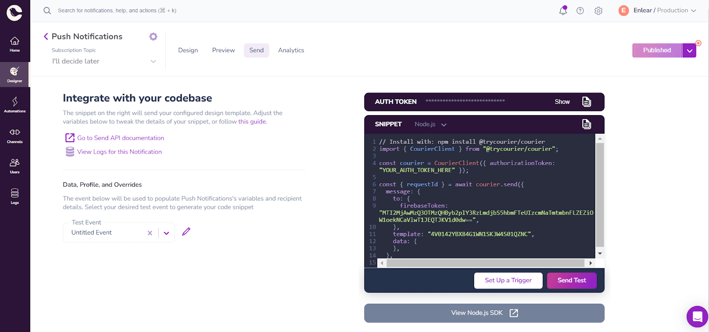
Task: Open View Node.js SDK
Action: 484,313
